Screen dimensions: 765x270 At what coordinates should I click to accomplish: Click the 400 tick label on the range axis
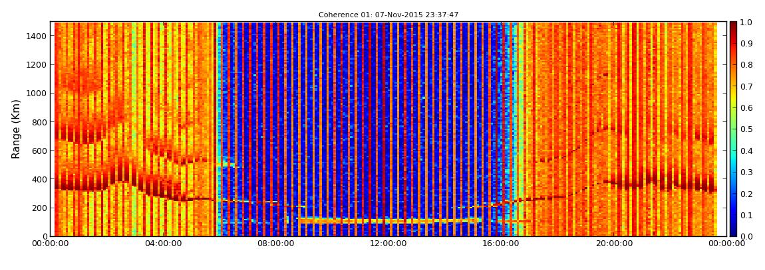[39, 180]
